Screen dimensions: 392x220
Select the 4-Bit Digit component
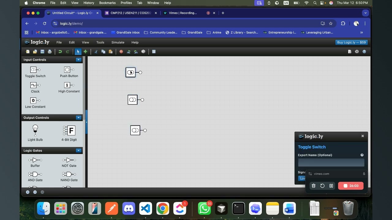click(x=69, y=133)
